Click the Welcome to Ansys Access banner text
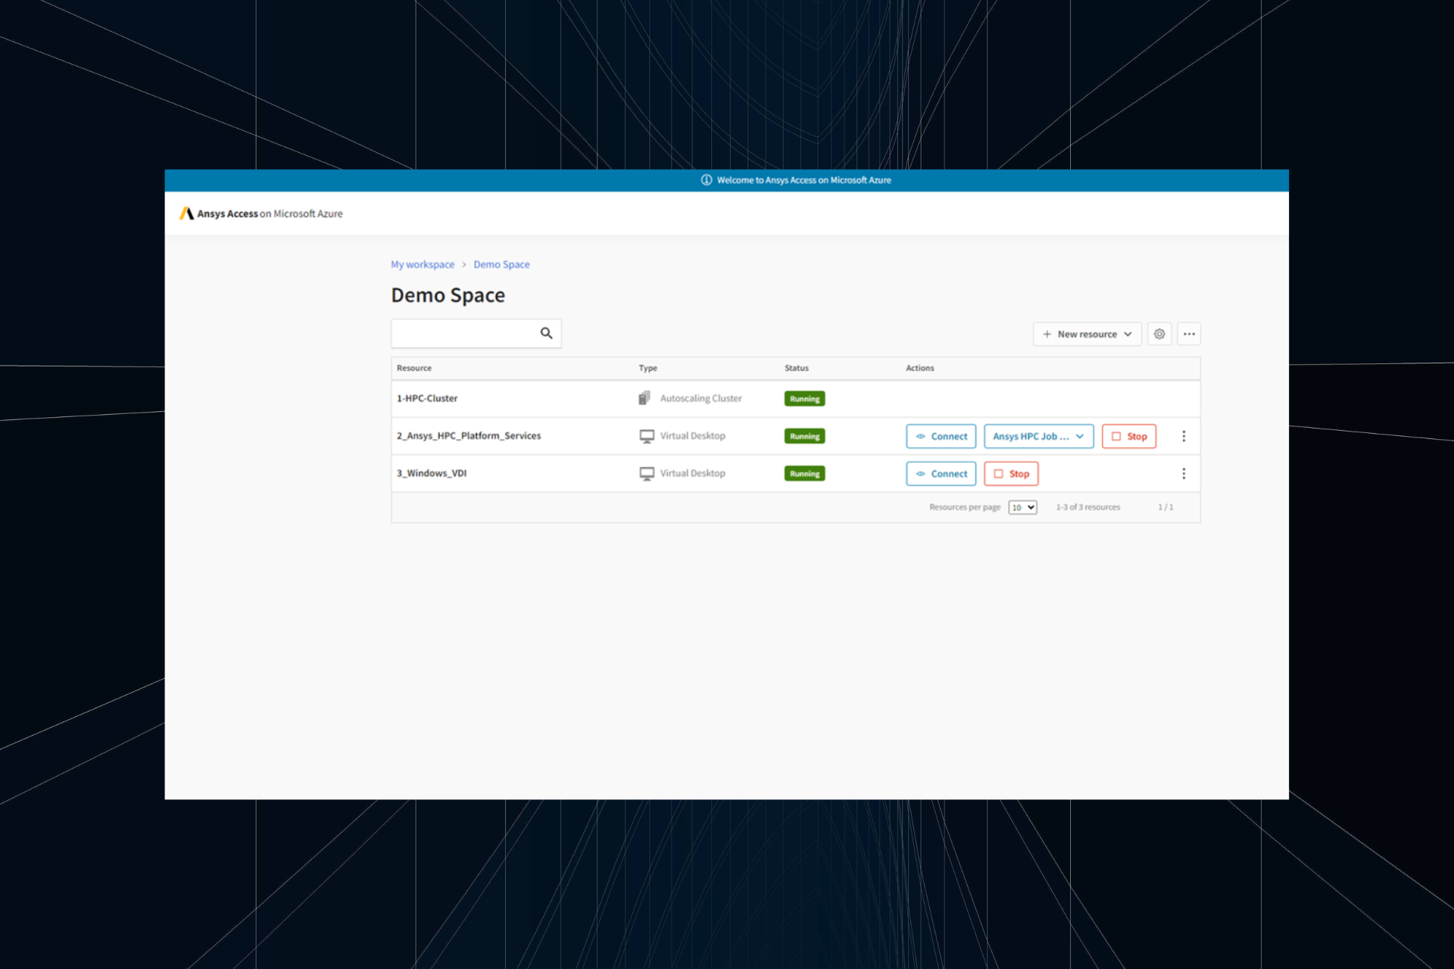 tap(803, 180)
